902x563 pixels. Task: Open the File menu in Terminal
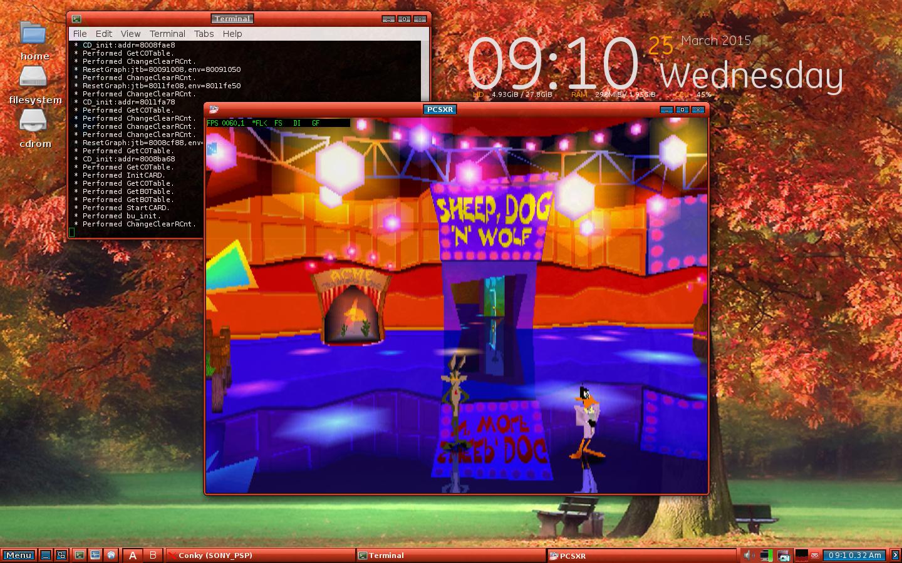click(80, 34)
